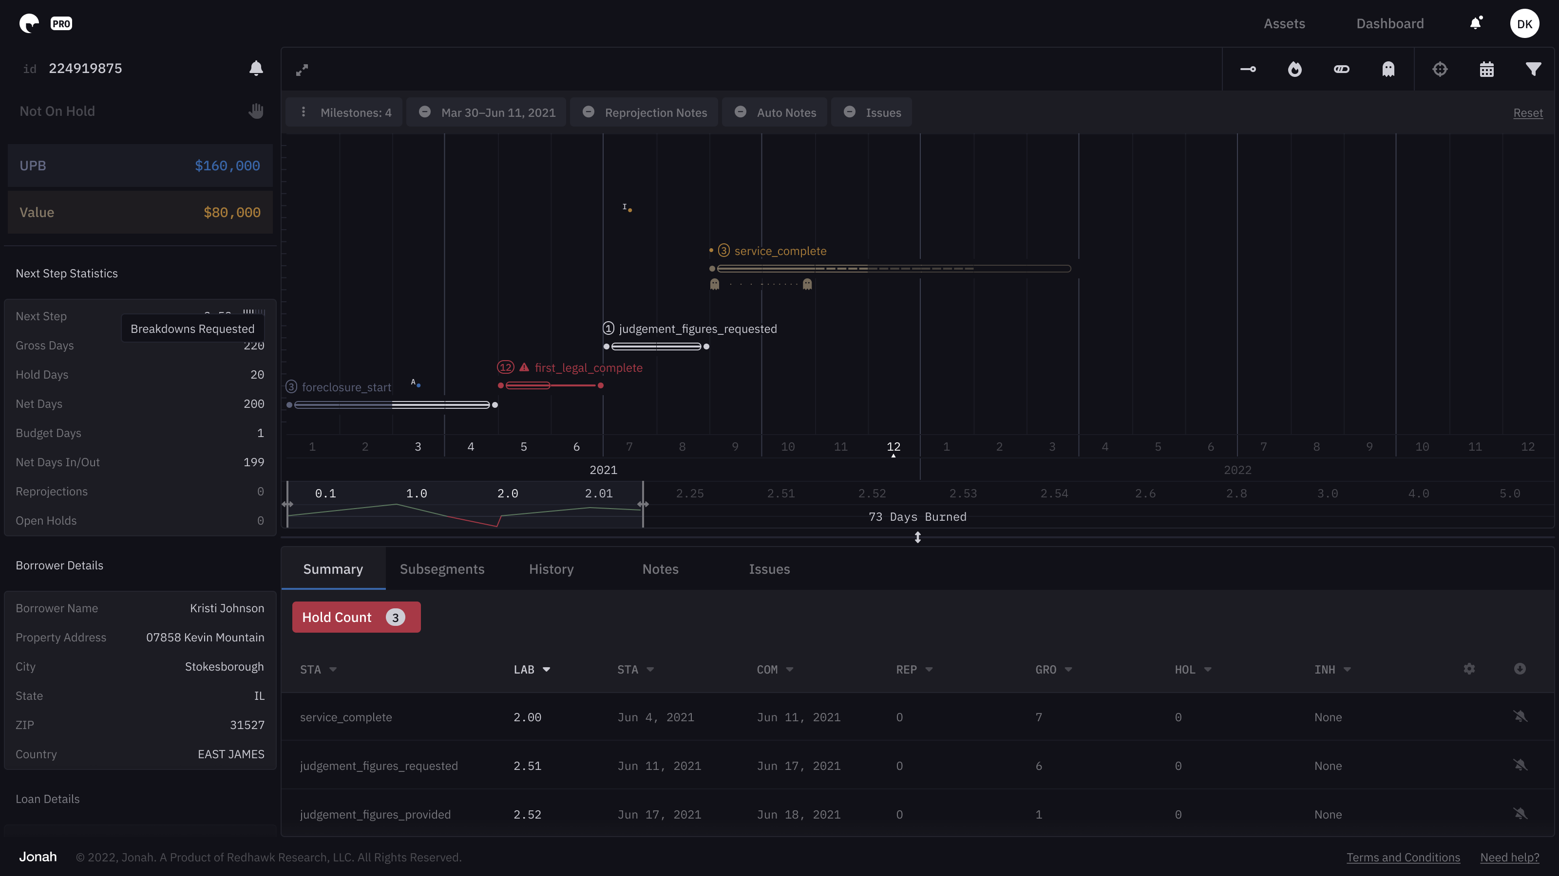
Task: Open the GRO column sort dropdown
Action: click(x=1068, y=669)
